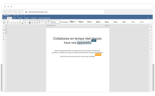Apply the Titre 3 style
The image size is (155, 96).
(x=90, y=22)
